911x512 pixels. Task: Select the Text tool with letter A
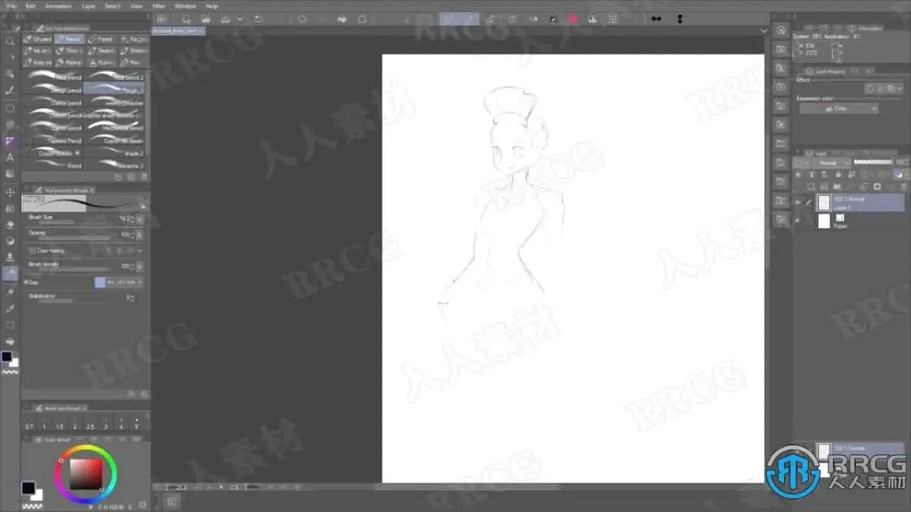(10, 158)
